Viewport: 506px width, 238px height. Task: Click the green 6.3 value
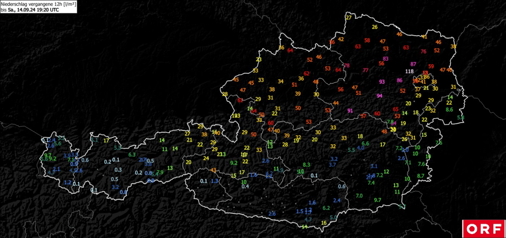132,155
